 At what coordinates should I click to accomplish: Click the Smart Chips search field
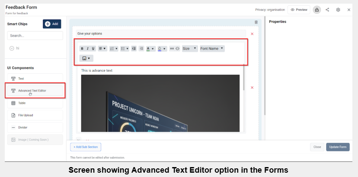click(x=35, y=36)
